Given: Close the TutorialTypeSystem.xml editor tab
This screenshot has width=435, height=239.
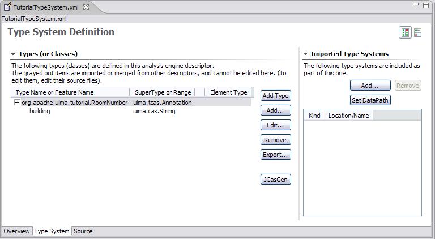Looking at the screenshot, I should (86, 7).
